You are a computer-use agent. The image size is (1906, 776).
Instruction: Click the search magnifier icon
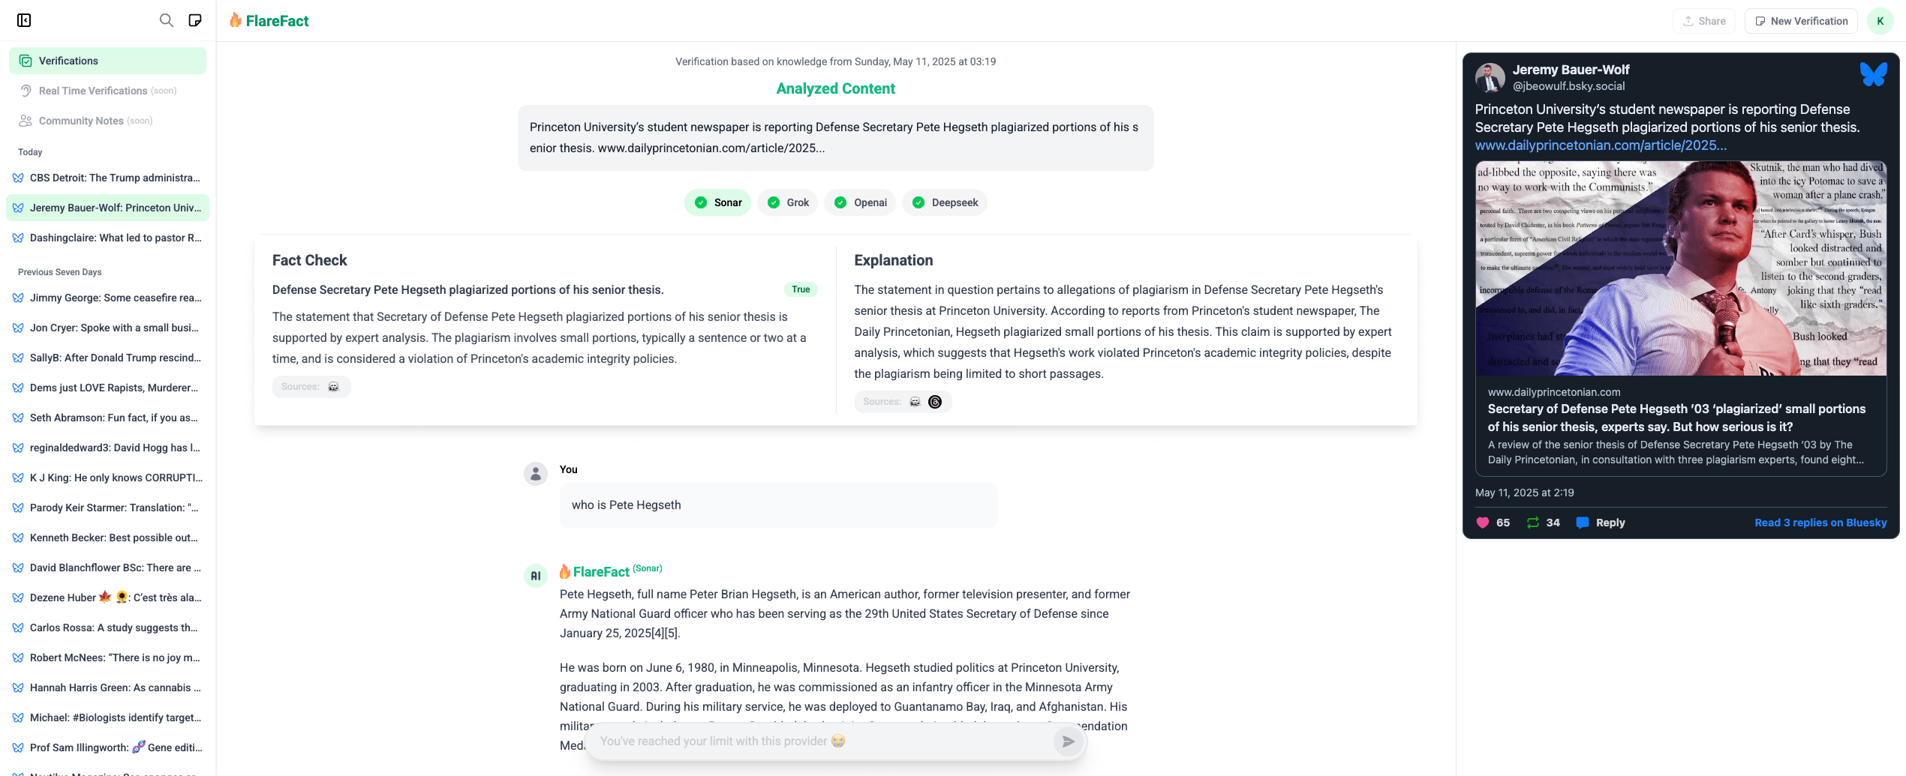coord(166,20)
